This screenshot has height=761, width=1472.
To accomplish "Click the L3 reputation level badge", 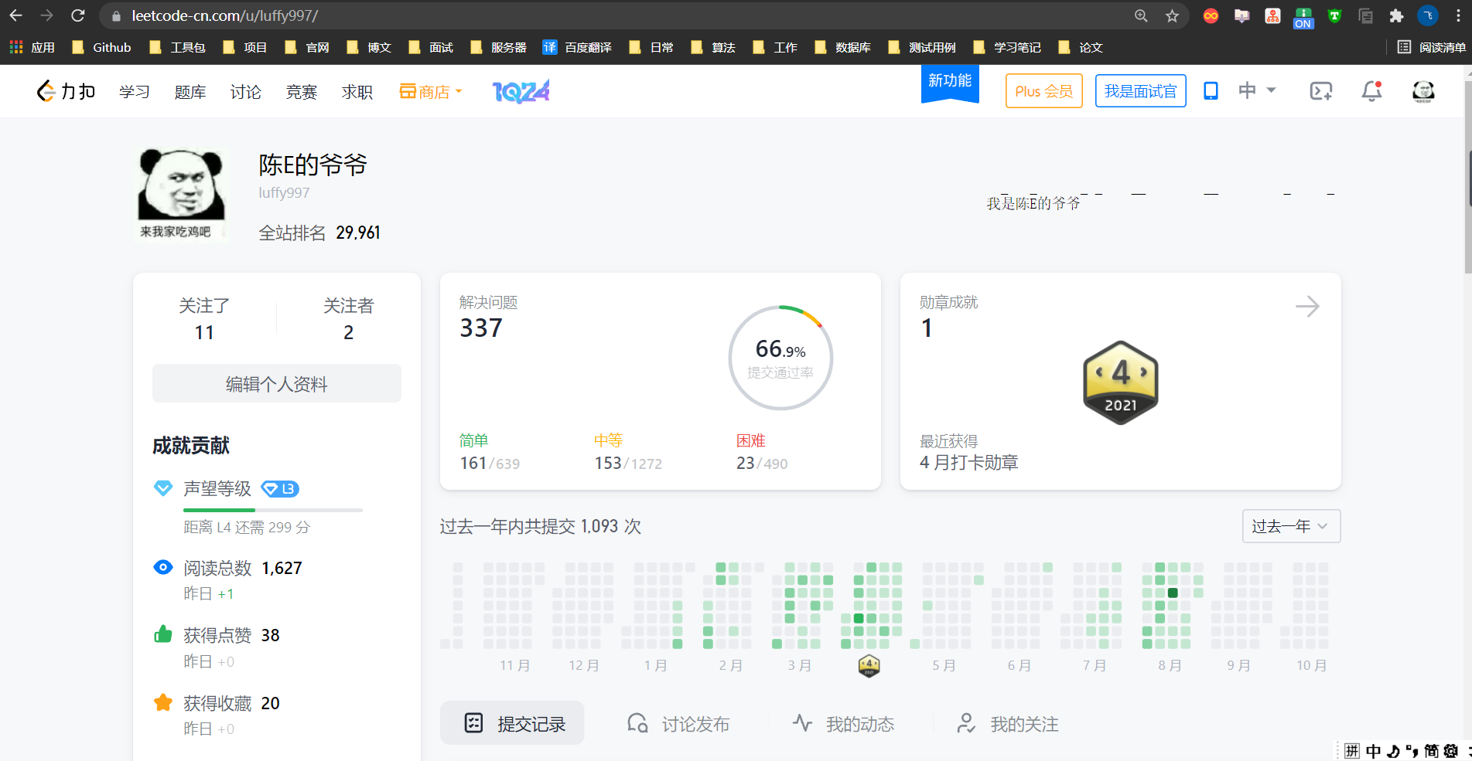I will click(280, 489).
